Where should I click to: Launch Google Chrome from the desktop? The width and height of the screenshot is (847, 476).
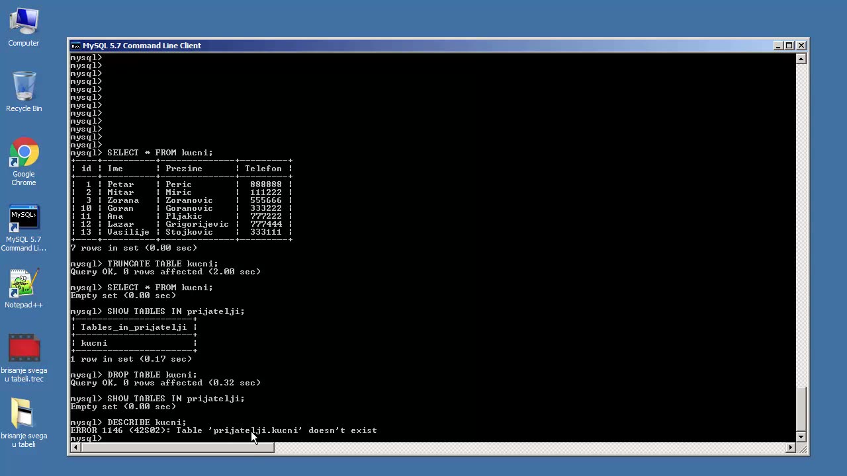click(24, 161)
